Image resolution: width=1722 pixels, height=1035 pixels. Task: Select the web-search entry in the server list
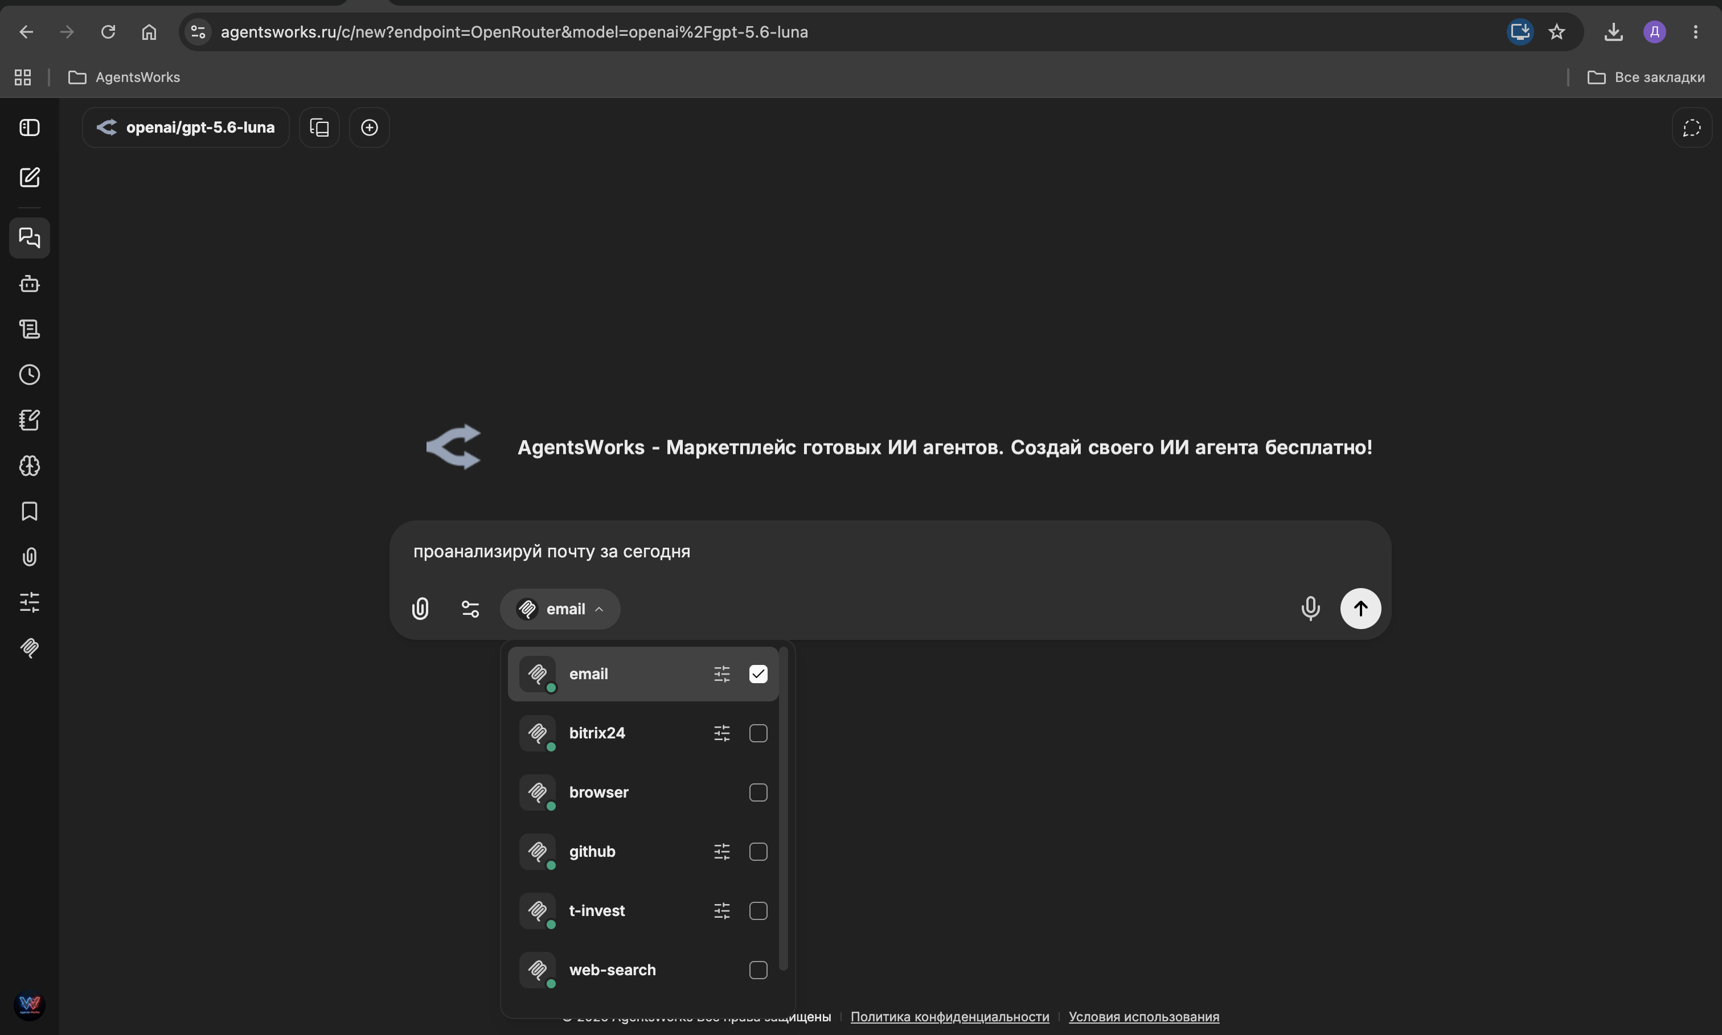[x=643, y=970]
